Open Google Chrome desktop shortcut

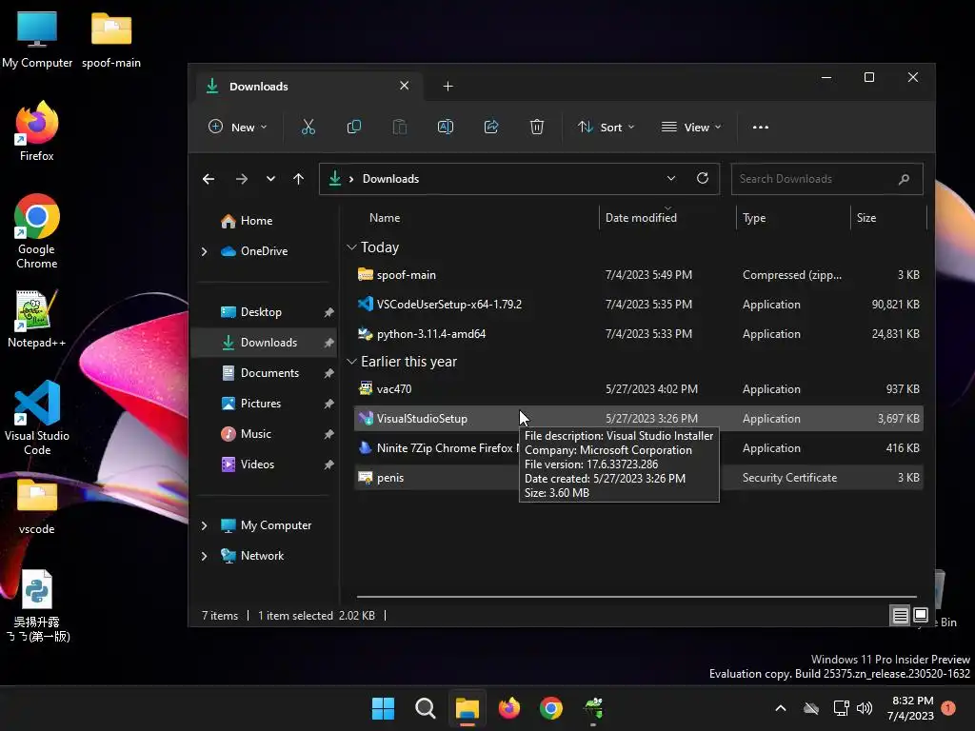point(37,231)
